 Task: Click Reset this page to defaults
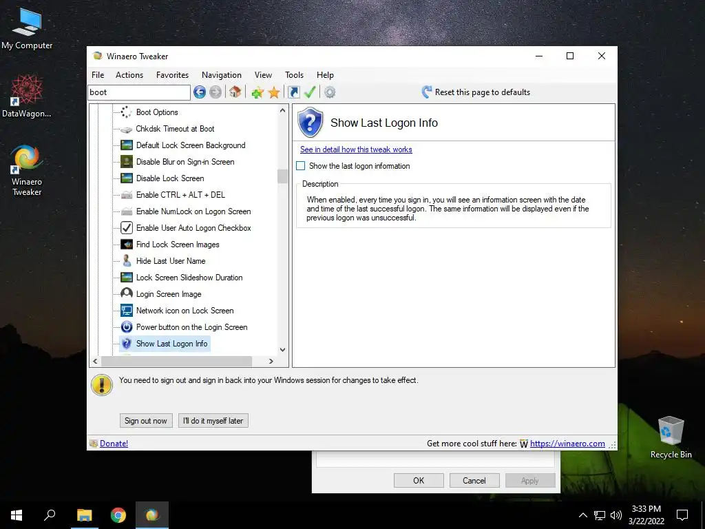click(483, 92)
